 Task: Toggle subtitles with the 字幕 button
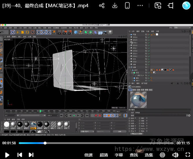pos(119,155)
